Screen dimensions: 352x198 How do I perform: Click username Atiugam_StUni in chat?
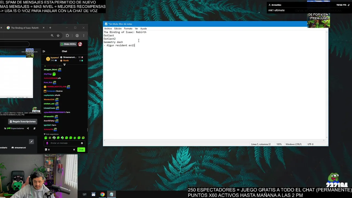coord(50,70)
